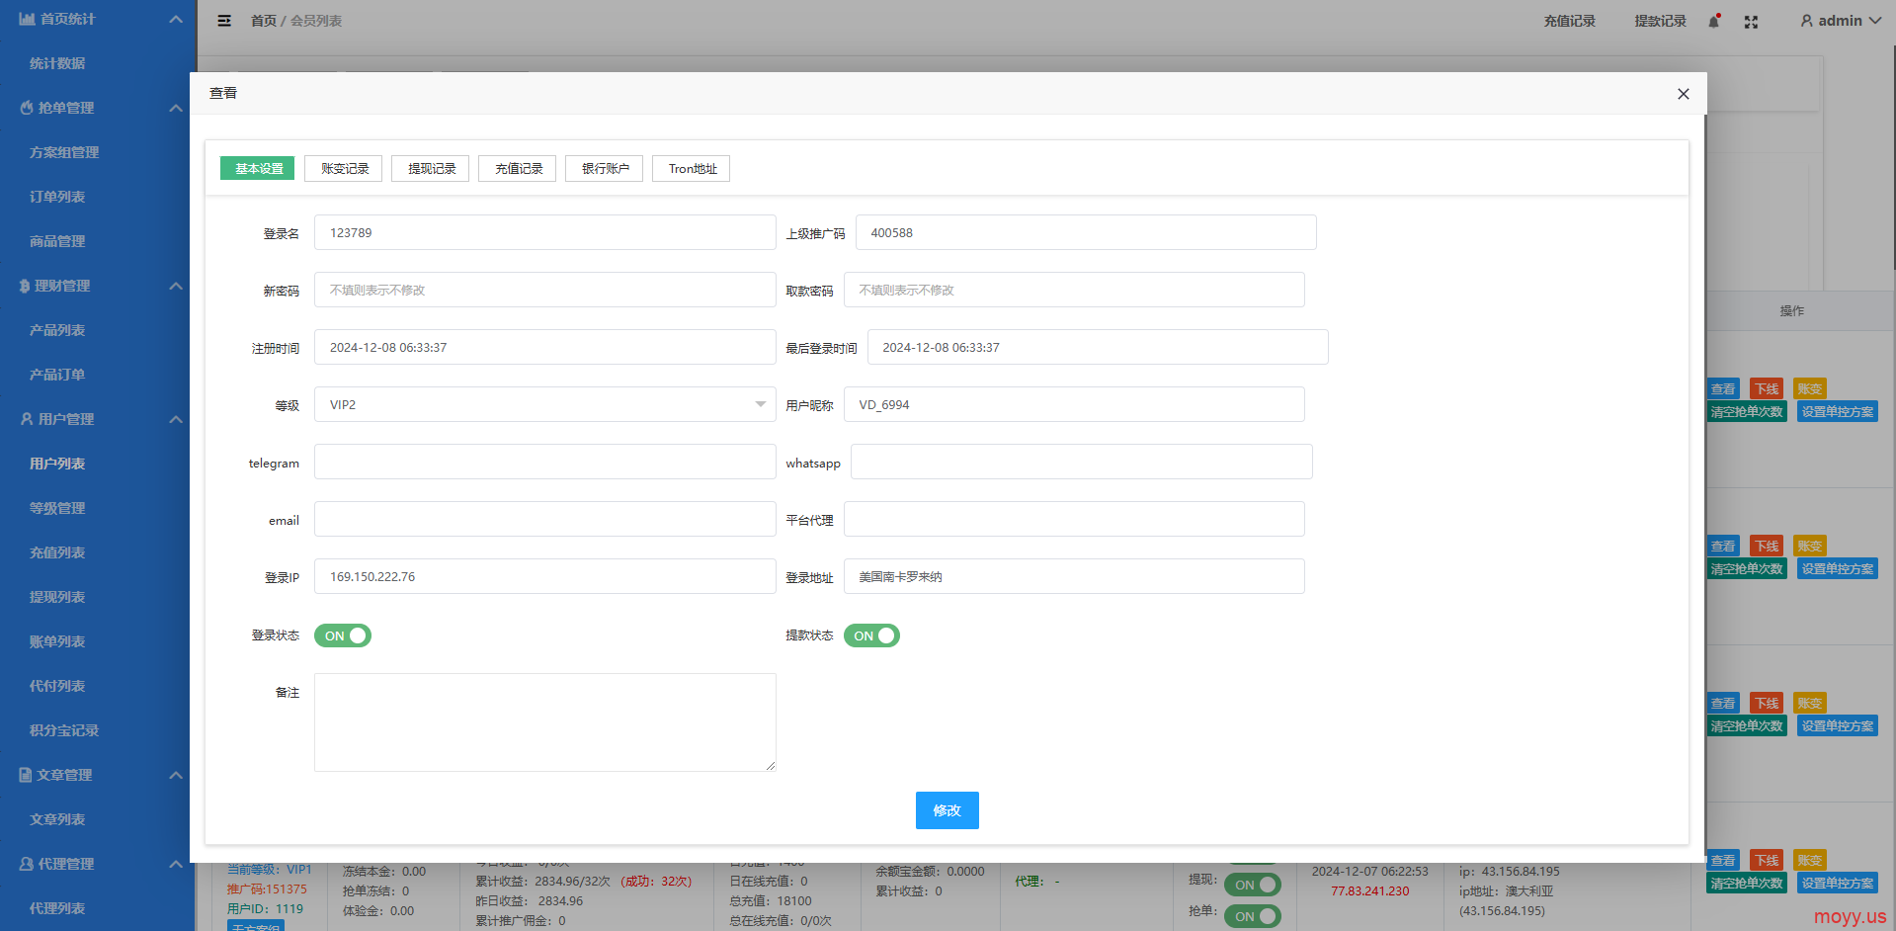Click the 代理管理 agent icon
The height and width of the screenshot is (931, 1896).
click(27, 864)
